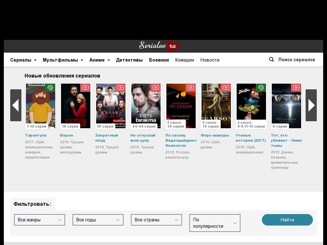
Task: Click the Elimi Bırakma poster thumbnail
Action: [x=146, y=106]
